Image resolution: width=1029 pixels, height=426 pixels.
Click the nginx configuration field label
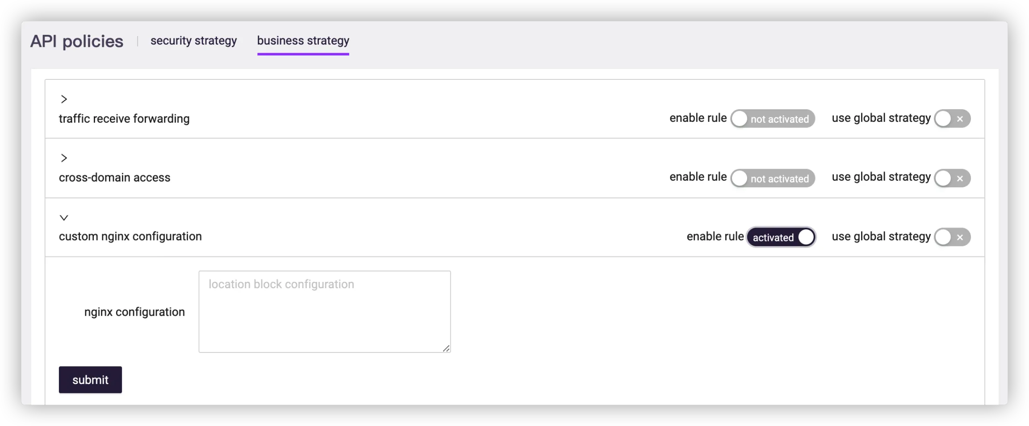(134, 312)
